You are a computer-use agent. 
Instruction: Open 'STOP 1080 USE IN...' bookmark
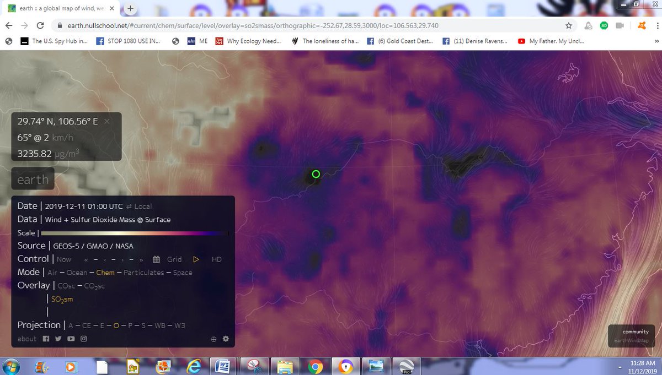(x=129, y=41)
